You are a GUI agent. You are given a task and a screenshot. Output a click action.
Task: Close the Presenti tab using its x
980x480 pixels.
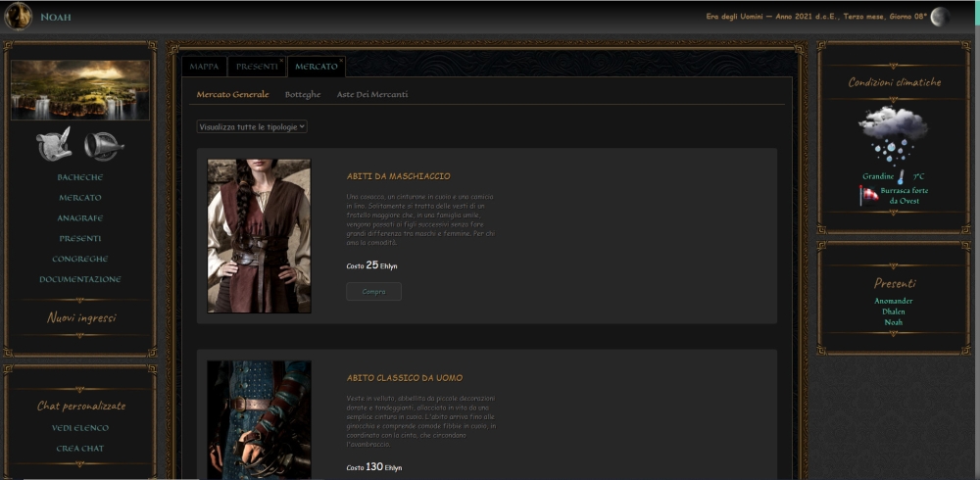pos(282,61)
